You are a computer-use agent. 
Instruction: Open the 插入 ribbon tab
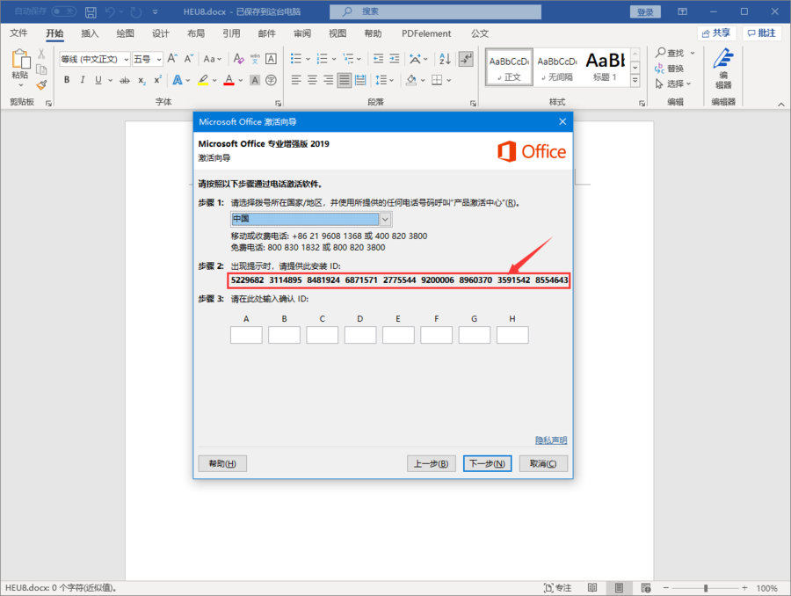click(90, 33)
